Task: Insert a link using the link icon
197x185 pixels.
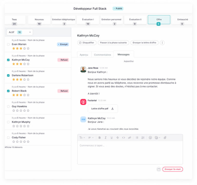Action: pyautogui.click(x=130, y=138)
